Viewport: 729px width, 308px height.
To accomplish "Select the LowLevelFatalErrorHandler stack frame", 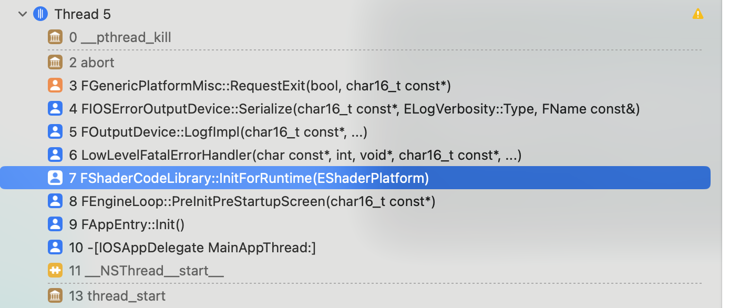I will [294, 155].
